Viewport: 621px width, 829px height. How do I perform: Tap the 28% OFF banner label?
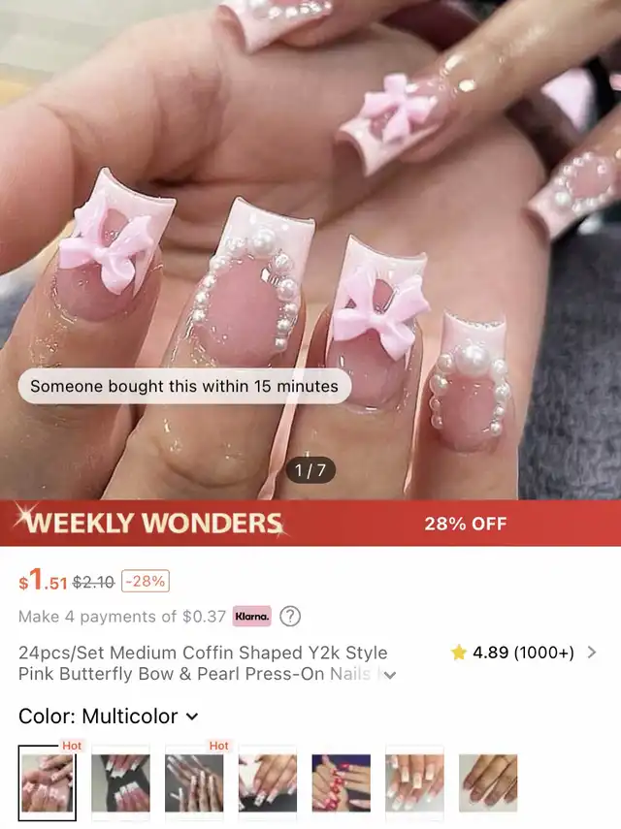click(x=466, y=524)
